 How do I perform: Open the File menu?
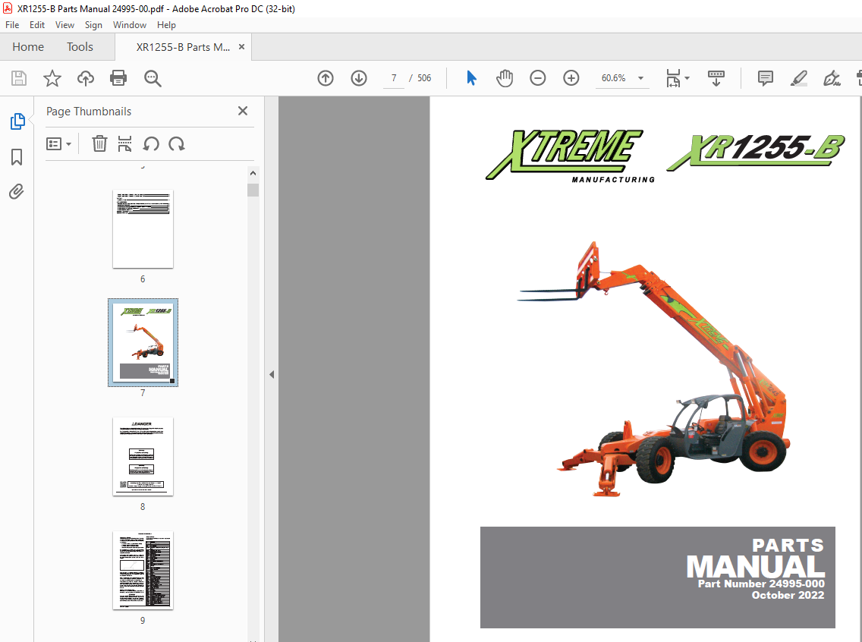tap(12, 25)
